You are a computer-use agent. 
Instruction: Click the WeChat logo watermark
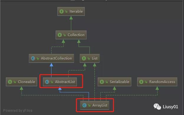[x=157, y=106]
